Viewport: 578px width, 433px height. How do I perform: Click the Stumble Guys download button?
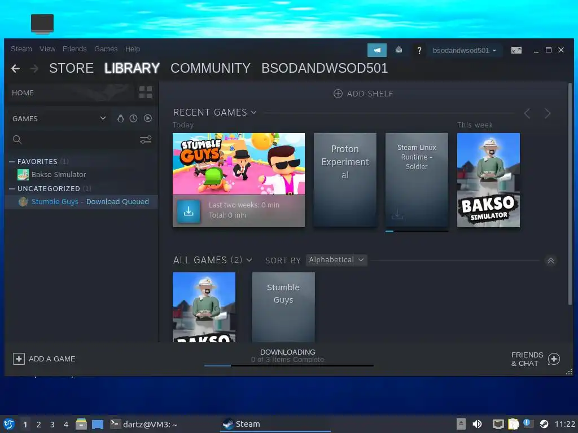click(x=189, y=211)
